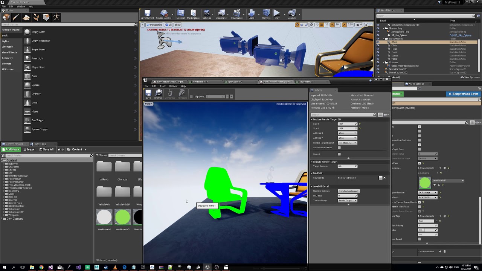The image size is (482, 271).
Task: Click Browse in texture editor toolbar
Action: point(158,94)
